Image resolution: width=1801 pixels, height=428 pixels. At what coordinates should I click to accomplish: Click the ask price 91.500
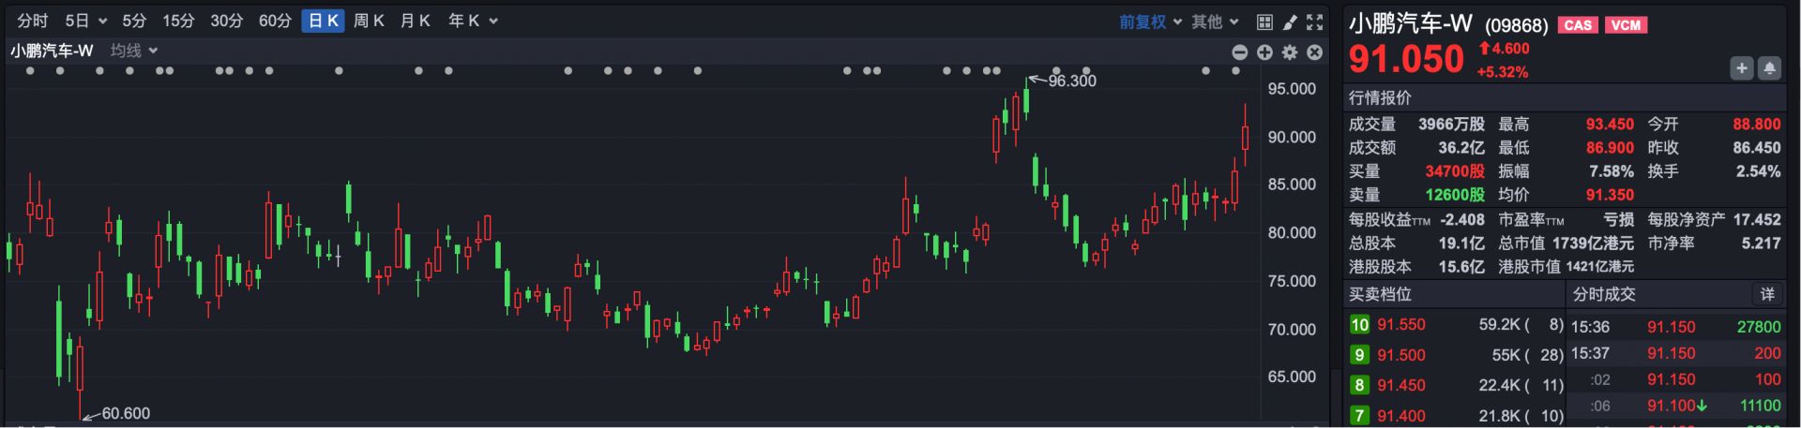[x=1401, y=355]
